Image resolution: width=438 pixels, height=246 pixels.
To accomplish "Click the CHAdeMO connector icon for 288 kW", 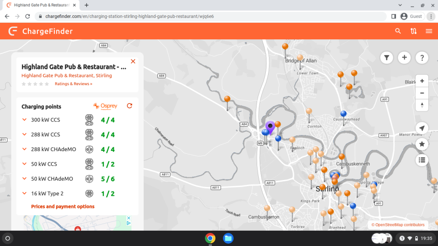I will coord(89,149).
